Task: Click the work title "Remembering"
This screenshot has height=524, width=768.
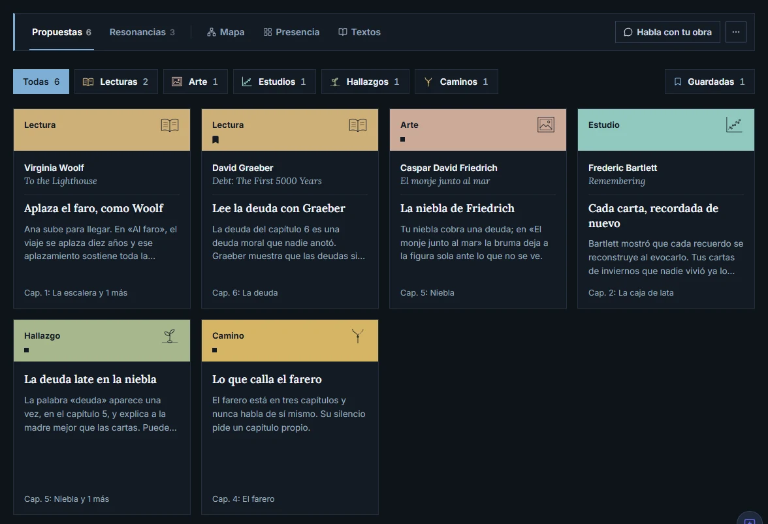Action: (x=616, y=181)
